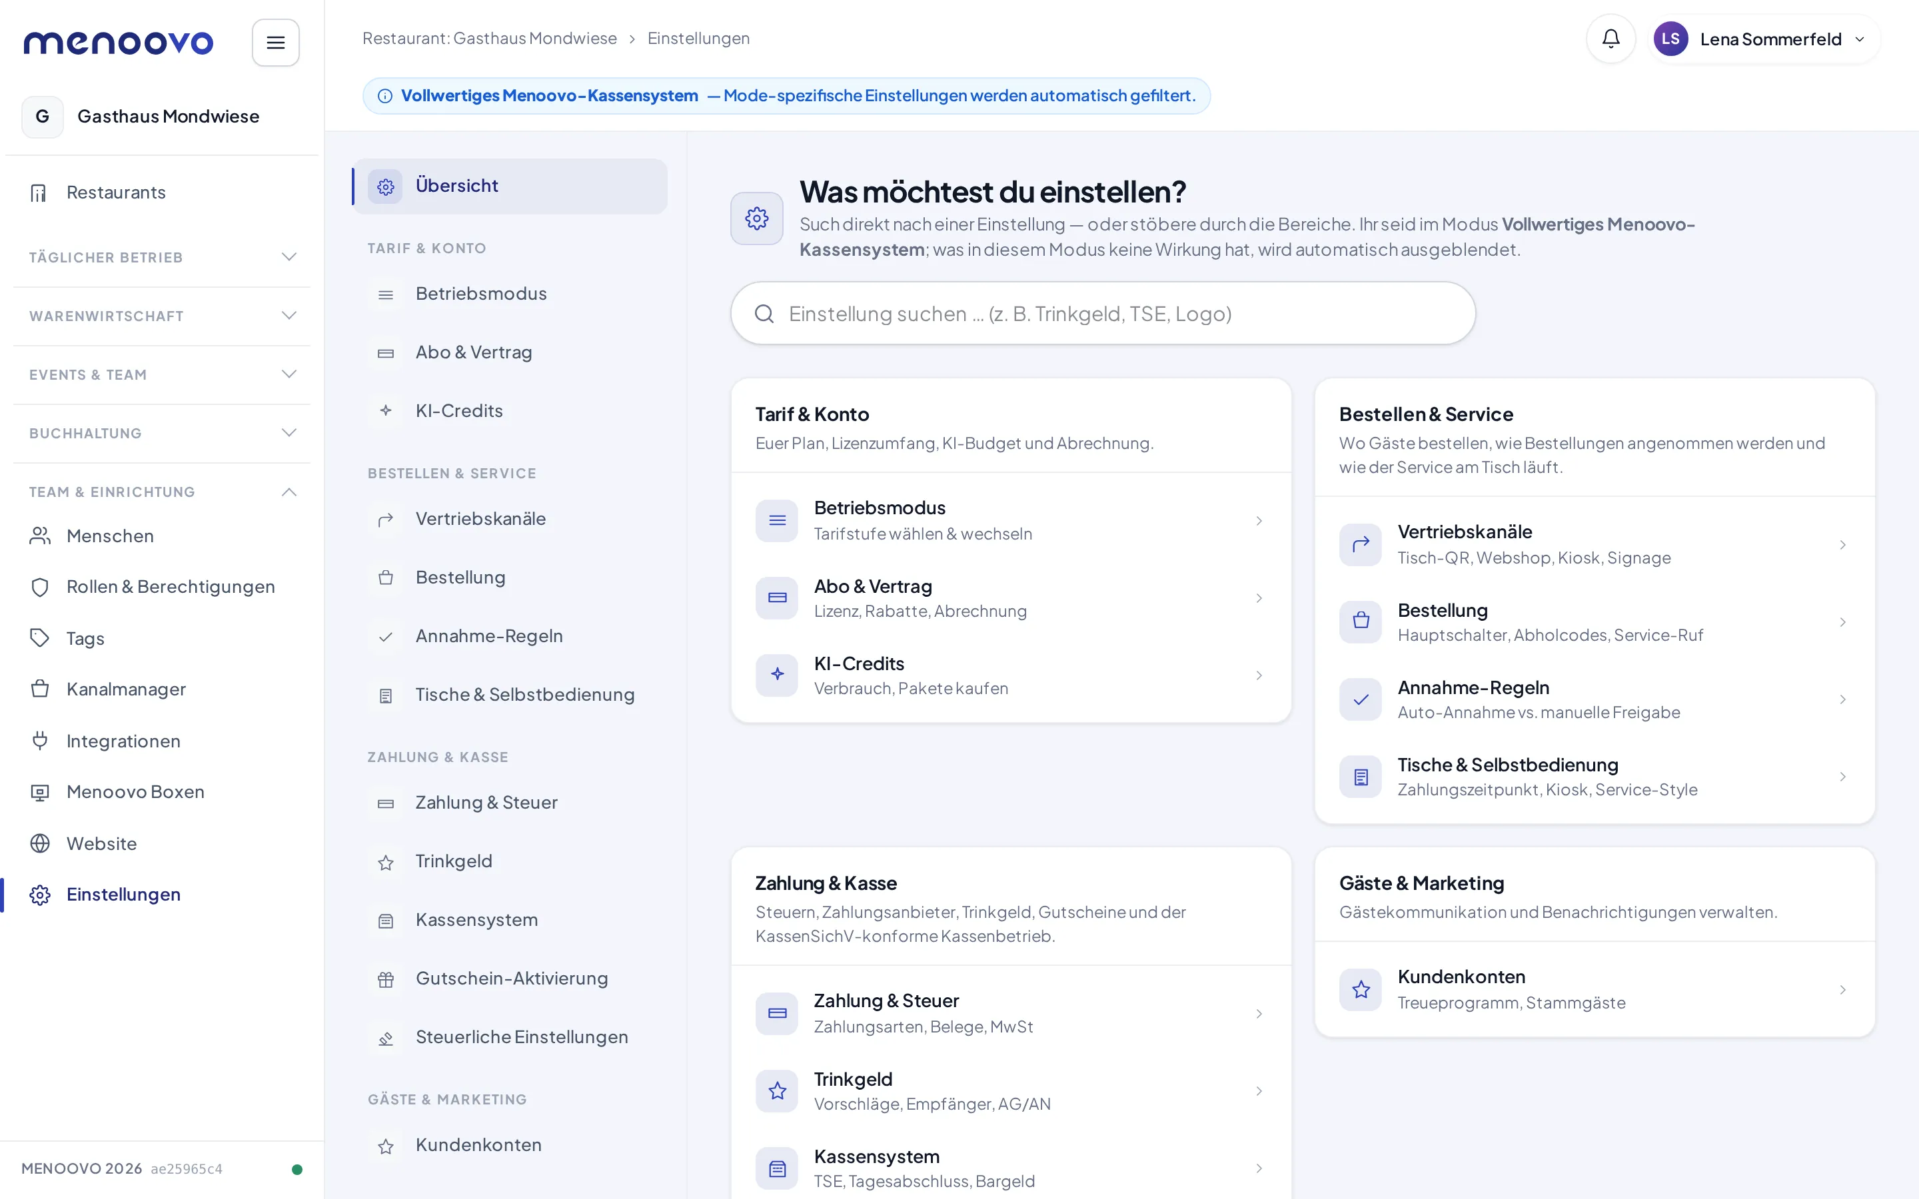The height and width of the screenshot is (1199, 1919).
Task: Click the Menoovo Boxen monitor icon
Action: [x=40, y=791]
